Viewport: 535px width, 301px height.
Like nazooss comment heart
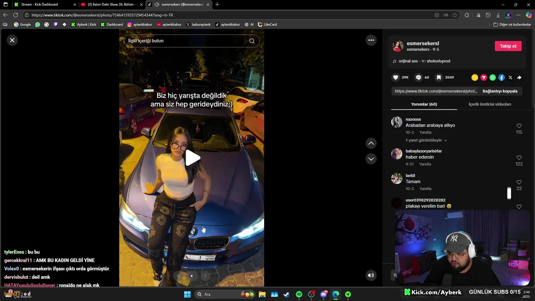click(x=519, y=126)
